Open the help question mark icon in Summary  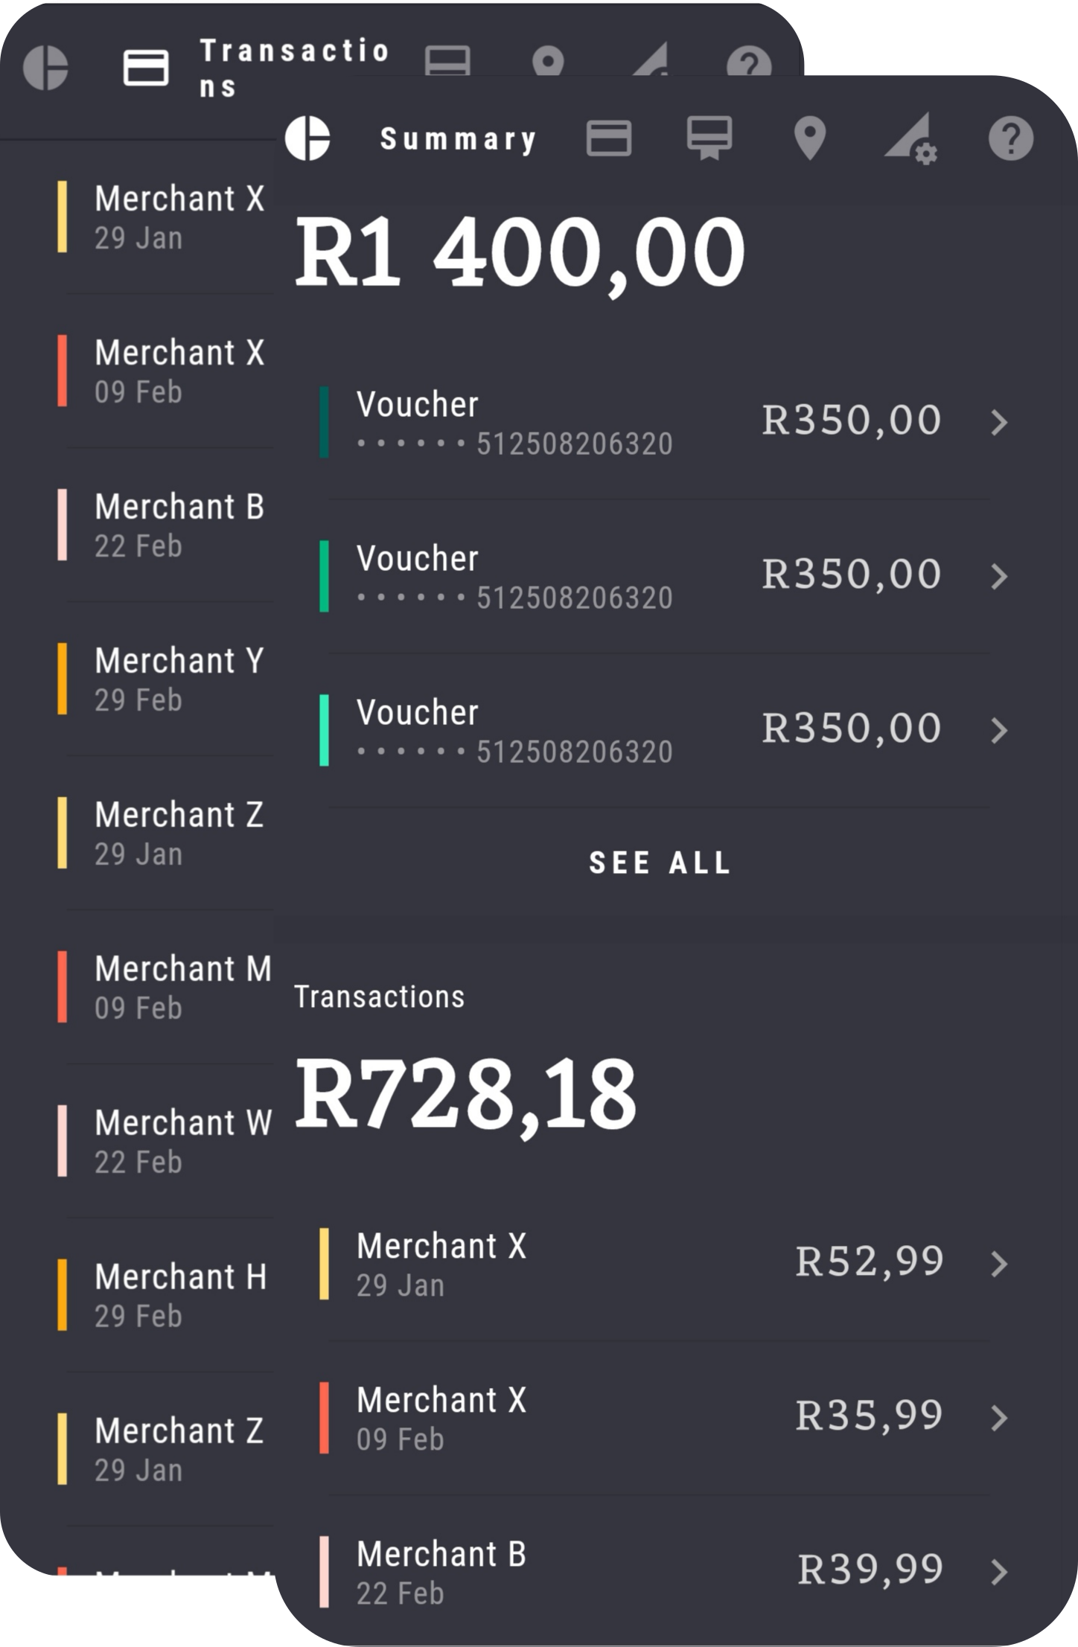pyautogui.click(x=1010, y=138)
